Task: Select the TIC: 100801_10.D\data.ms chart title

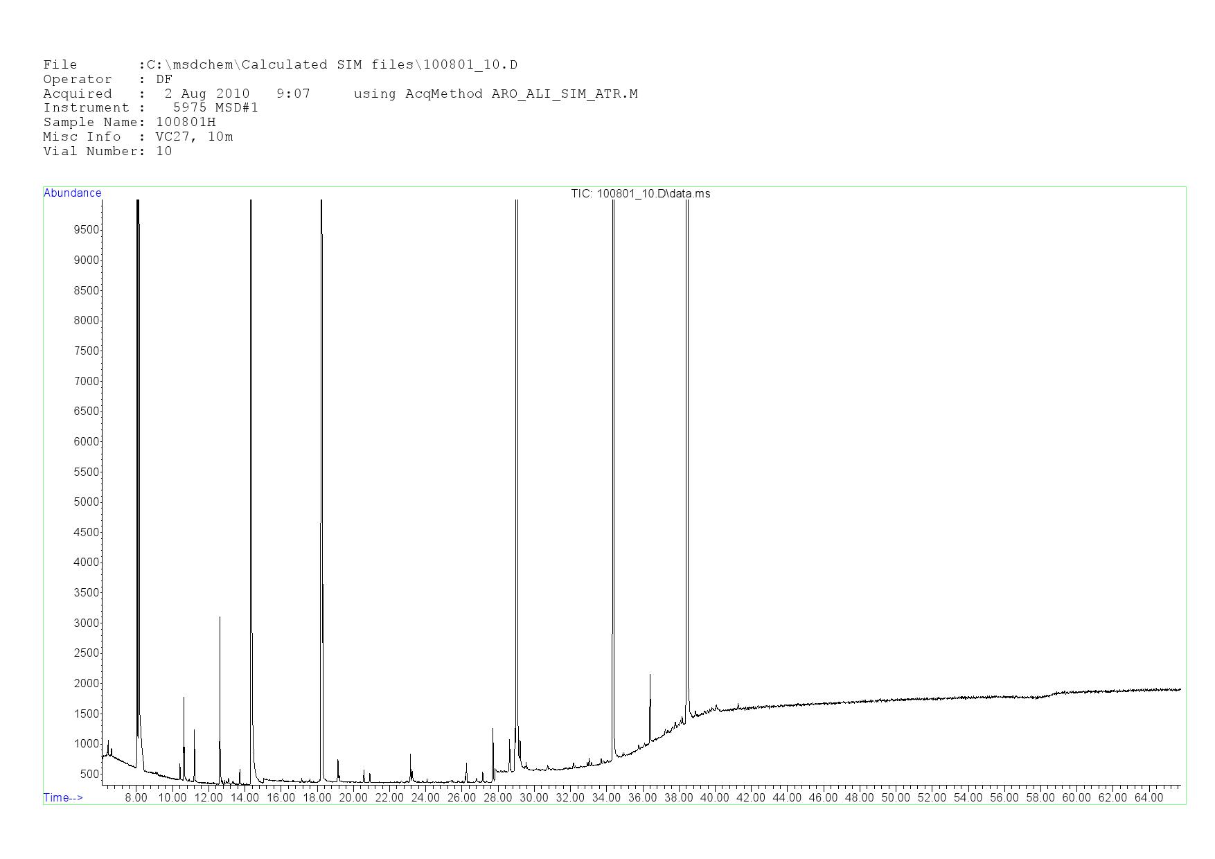Action: pos(640,193)
